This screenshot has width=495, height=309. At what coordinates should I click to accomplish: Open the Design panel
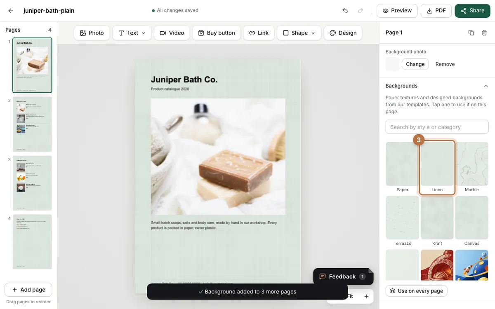343,33
